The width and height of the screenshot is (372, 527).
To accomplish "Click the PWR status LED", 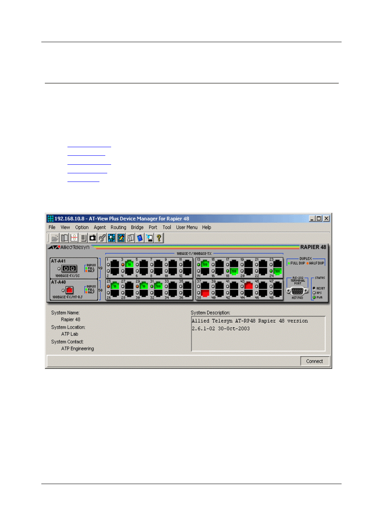I will [314, 297].
